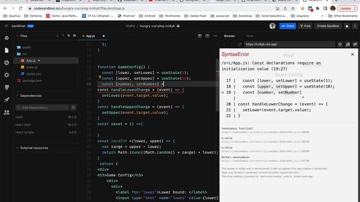
Task: Open the dependency list options icon
Action: tap(74, 107)
